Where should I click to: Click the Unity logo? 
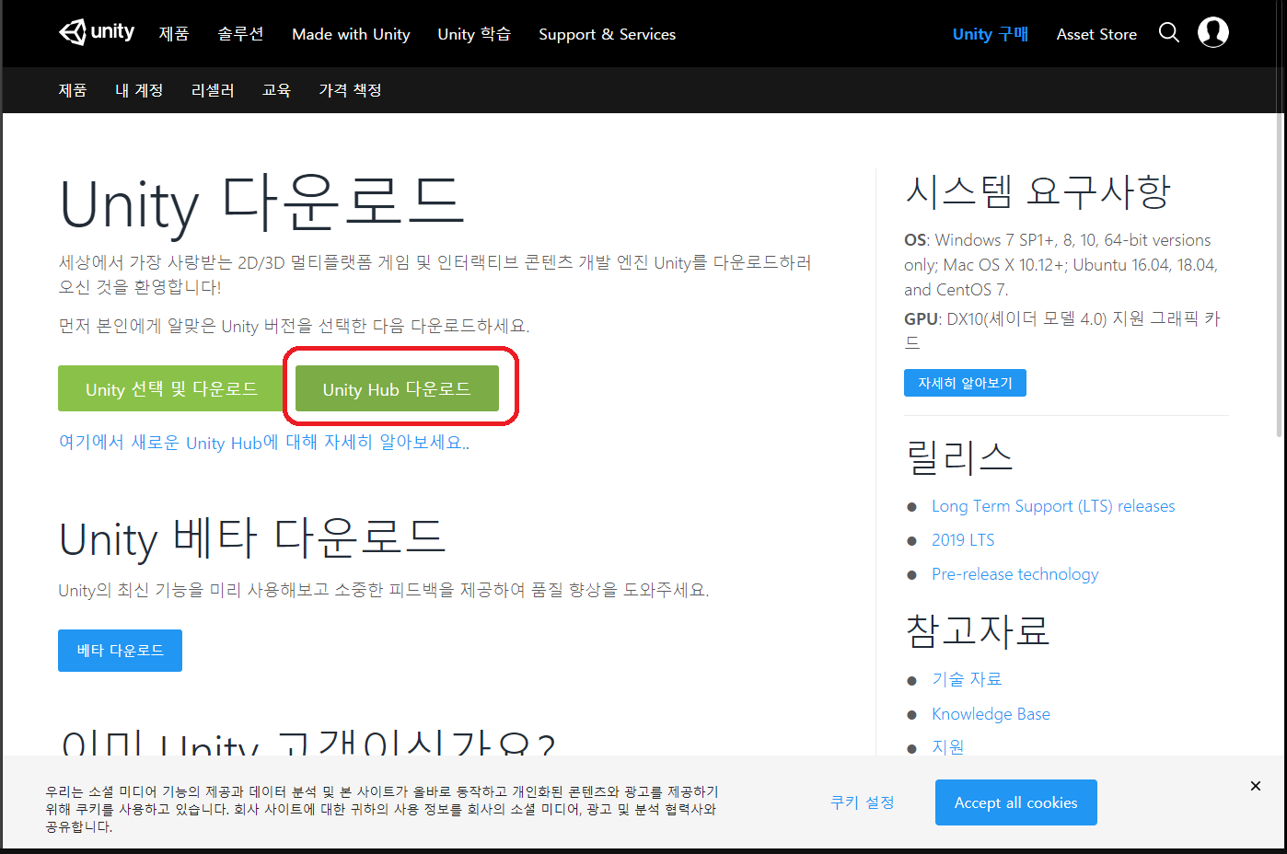click(97, 32)
